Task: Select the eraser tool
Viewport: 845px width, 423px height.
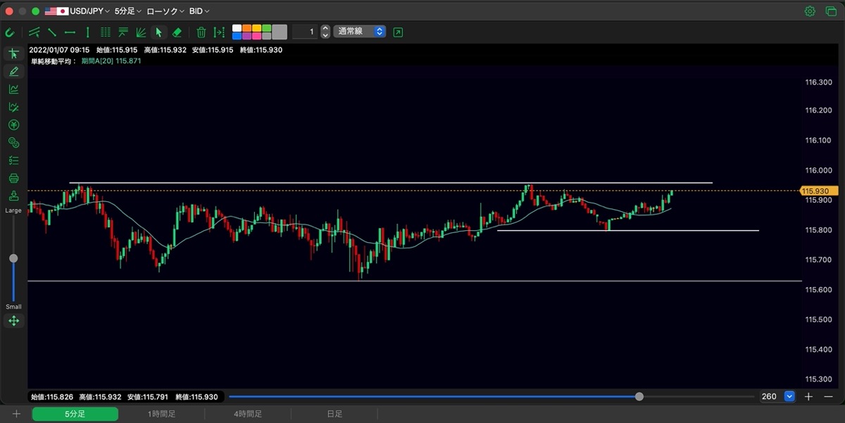Action: [177, 32]
